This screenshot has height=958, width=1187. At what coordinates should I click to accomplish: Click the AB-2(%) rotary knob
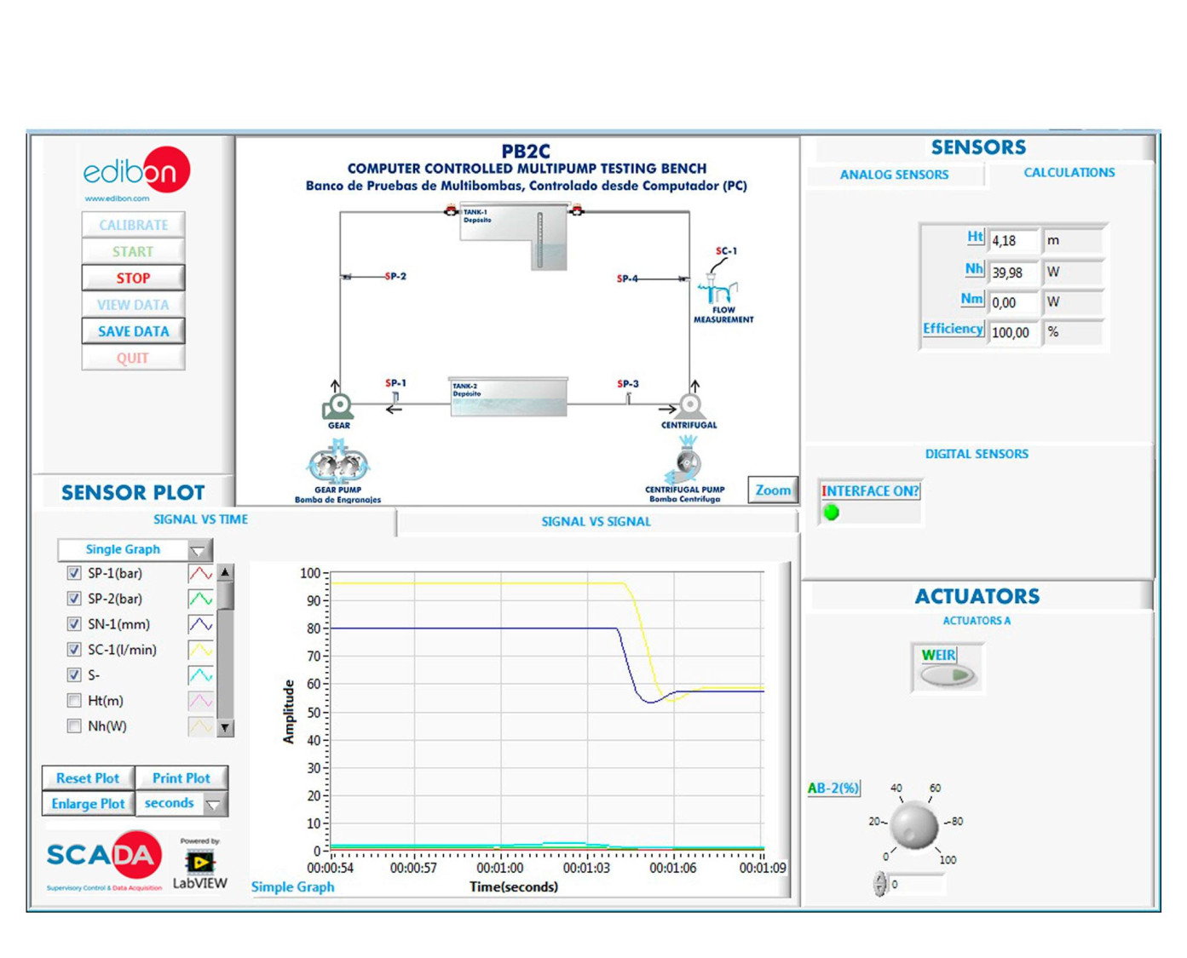(914, 824)
